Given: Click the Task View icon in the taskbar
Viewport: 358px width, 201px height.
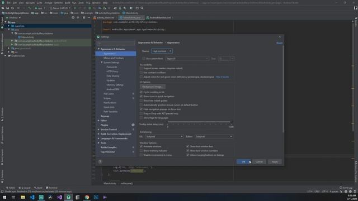Looking at the screenshot, I should 13,197.
